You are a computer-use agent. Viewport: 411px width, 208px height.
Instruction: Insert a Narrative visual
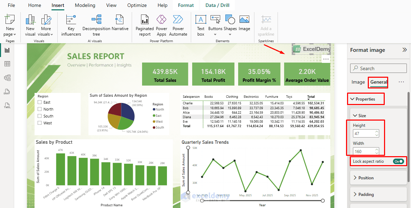(120, 23)
